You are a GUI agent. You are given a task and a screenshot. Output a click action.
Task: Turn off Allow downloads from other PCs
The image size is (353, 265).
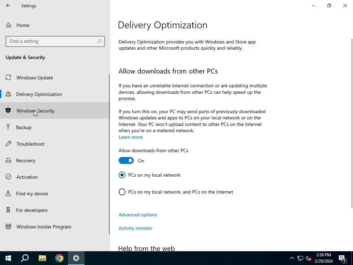pos(126,161)
